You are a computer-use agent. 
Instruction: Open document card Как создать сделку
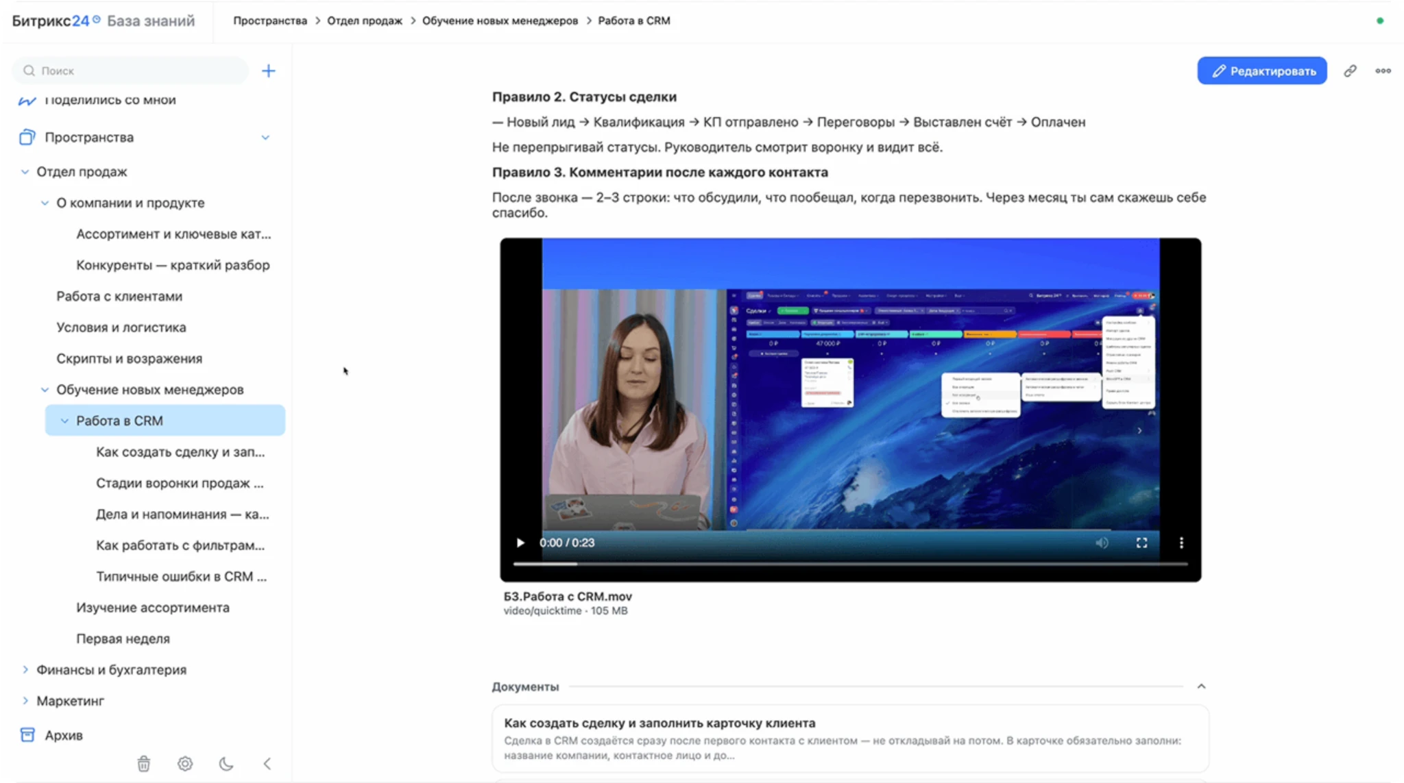coord(850,738)
